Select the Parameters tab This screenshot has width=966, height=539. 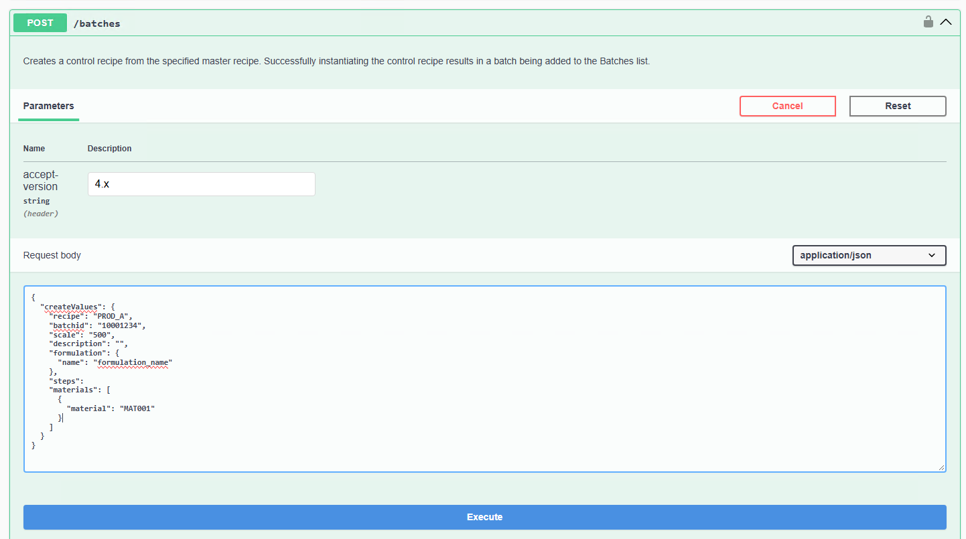pyautogui.click(x=48, y=106)
